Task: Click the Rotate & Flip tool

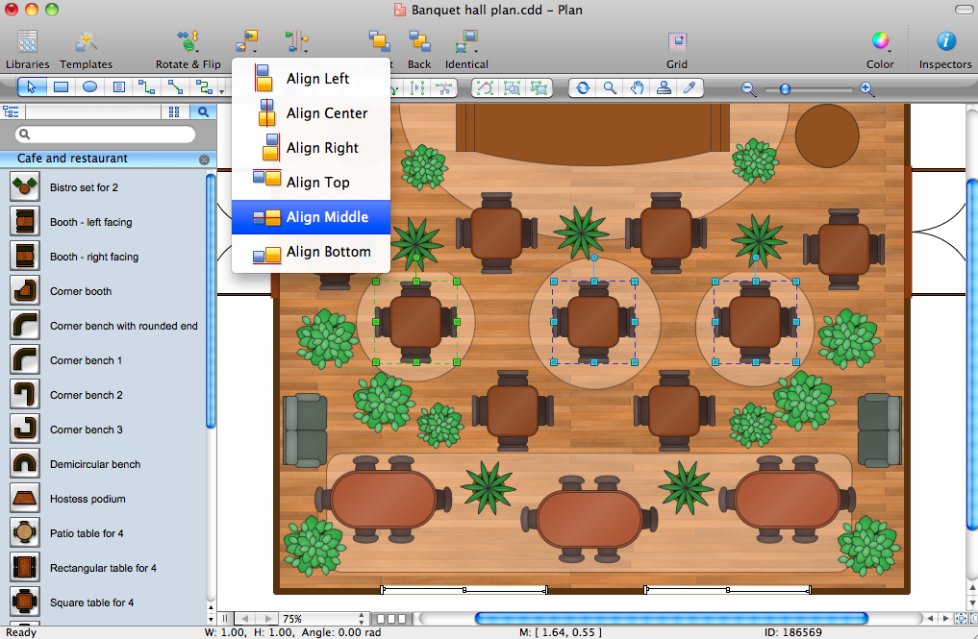Action: click(x=188, y=49)
